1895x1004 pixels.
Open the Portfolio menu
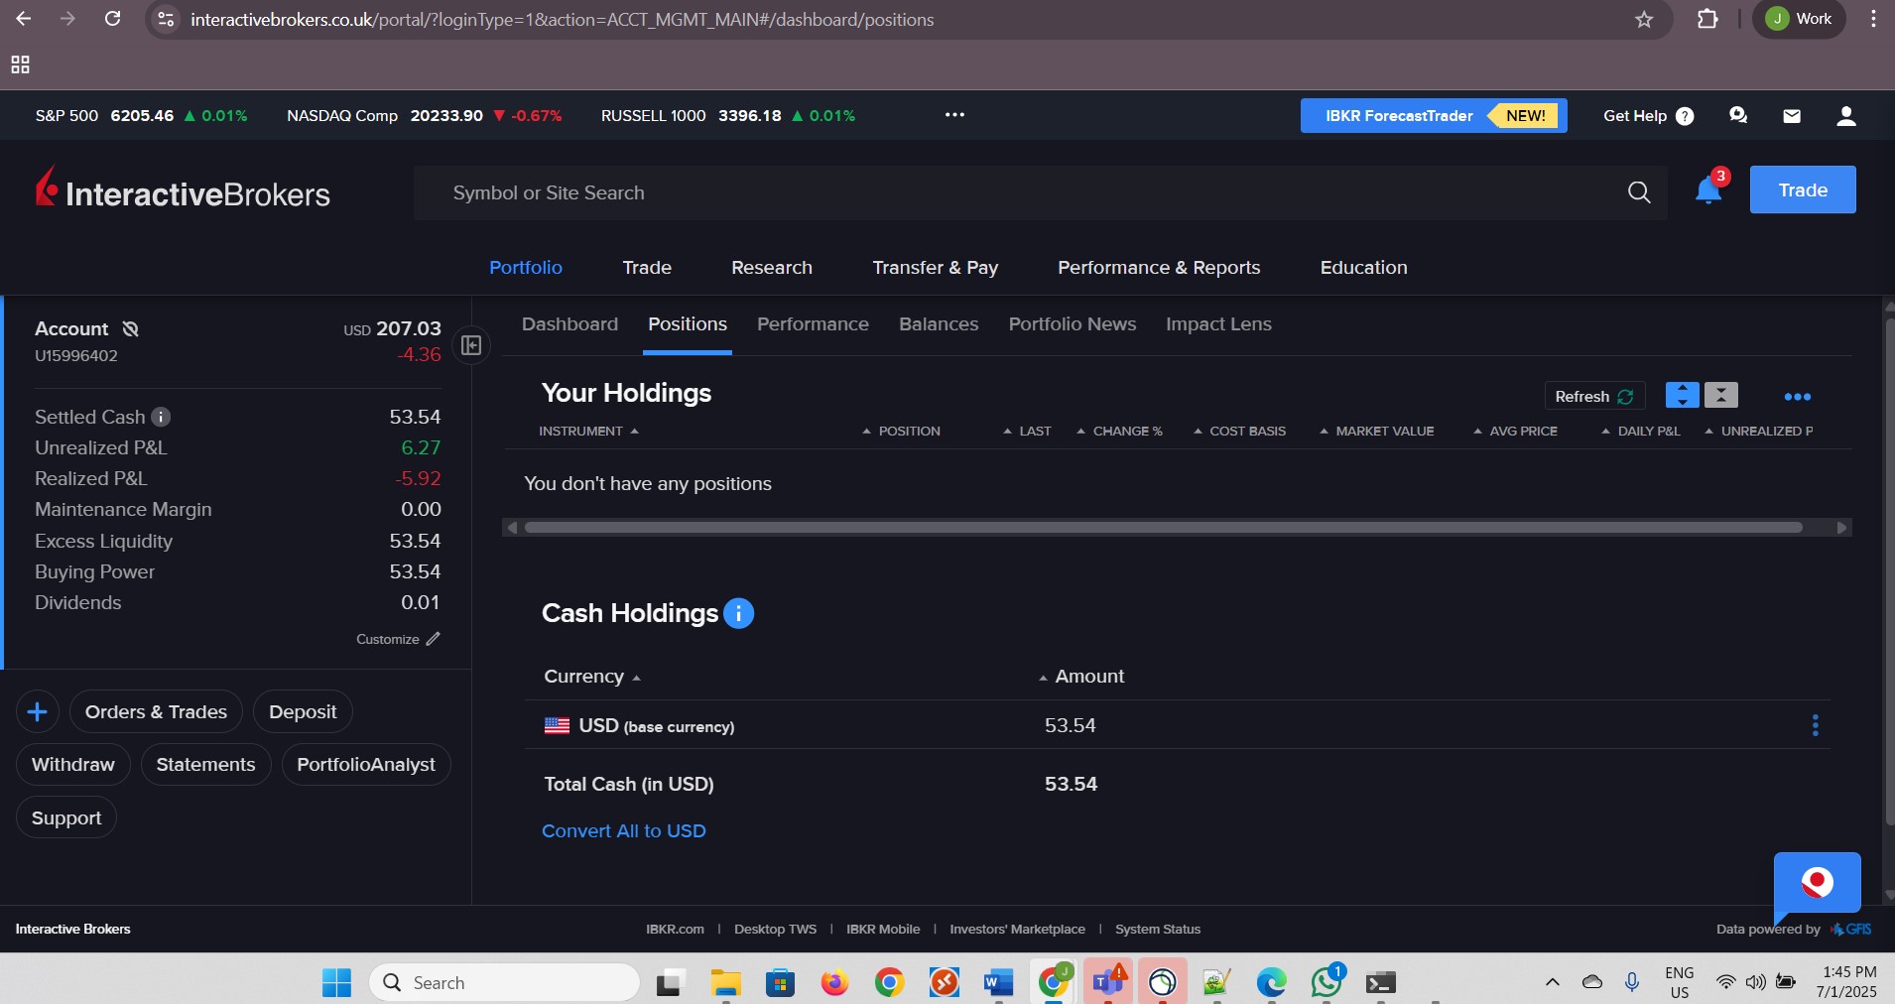[526, 267]
